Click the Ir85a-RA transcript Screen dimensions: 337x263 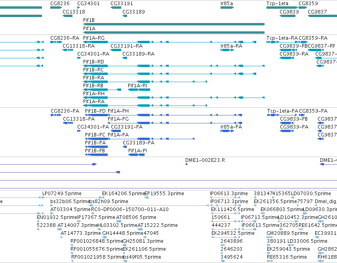pyautogui.click(x=227, y=50)
